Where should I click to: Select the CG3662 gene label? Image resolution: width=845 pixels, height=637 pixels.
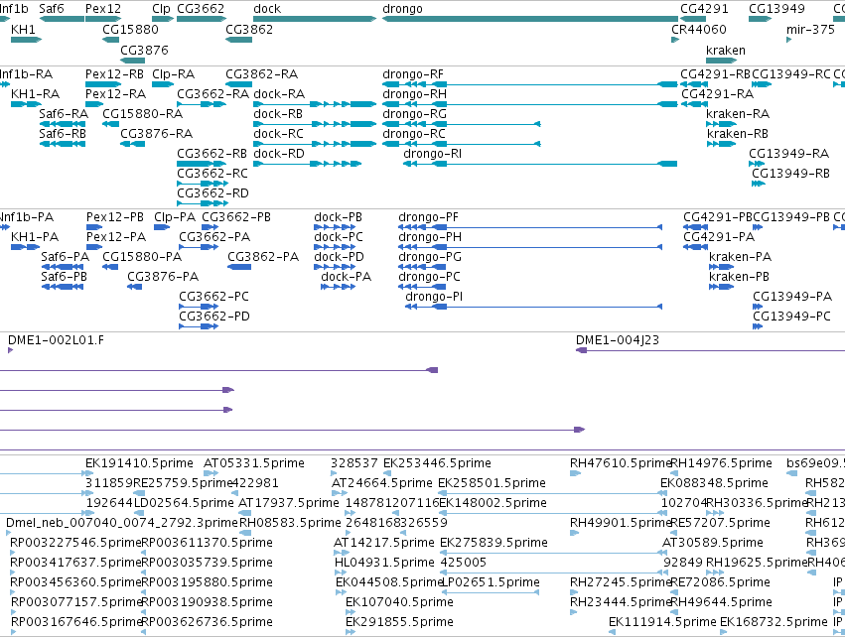point(201,9)
